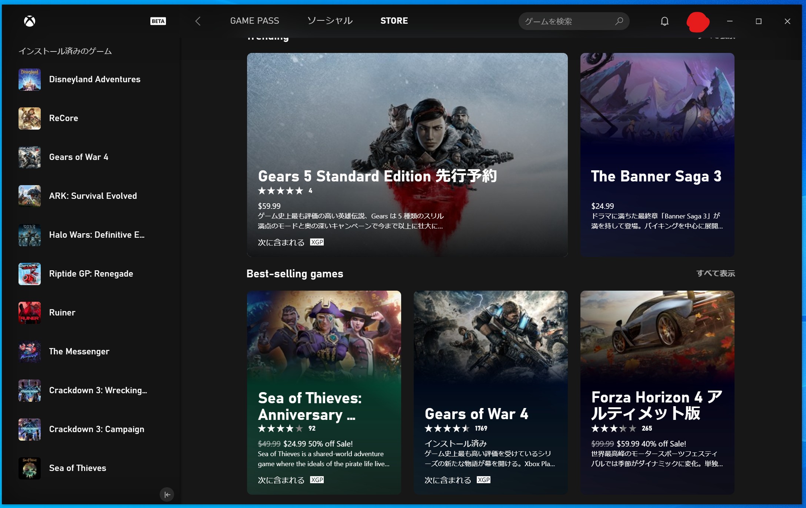Open the profile avatar menu
The height and width of the screenshot is (508, 806).
click(x=698, y=21)
